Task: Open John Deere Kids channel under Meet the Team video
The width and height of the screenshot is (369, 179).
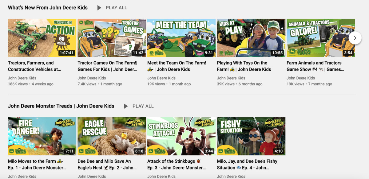Action: point(161,78)
